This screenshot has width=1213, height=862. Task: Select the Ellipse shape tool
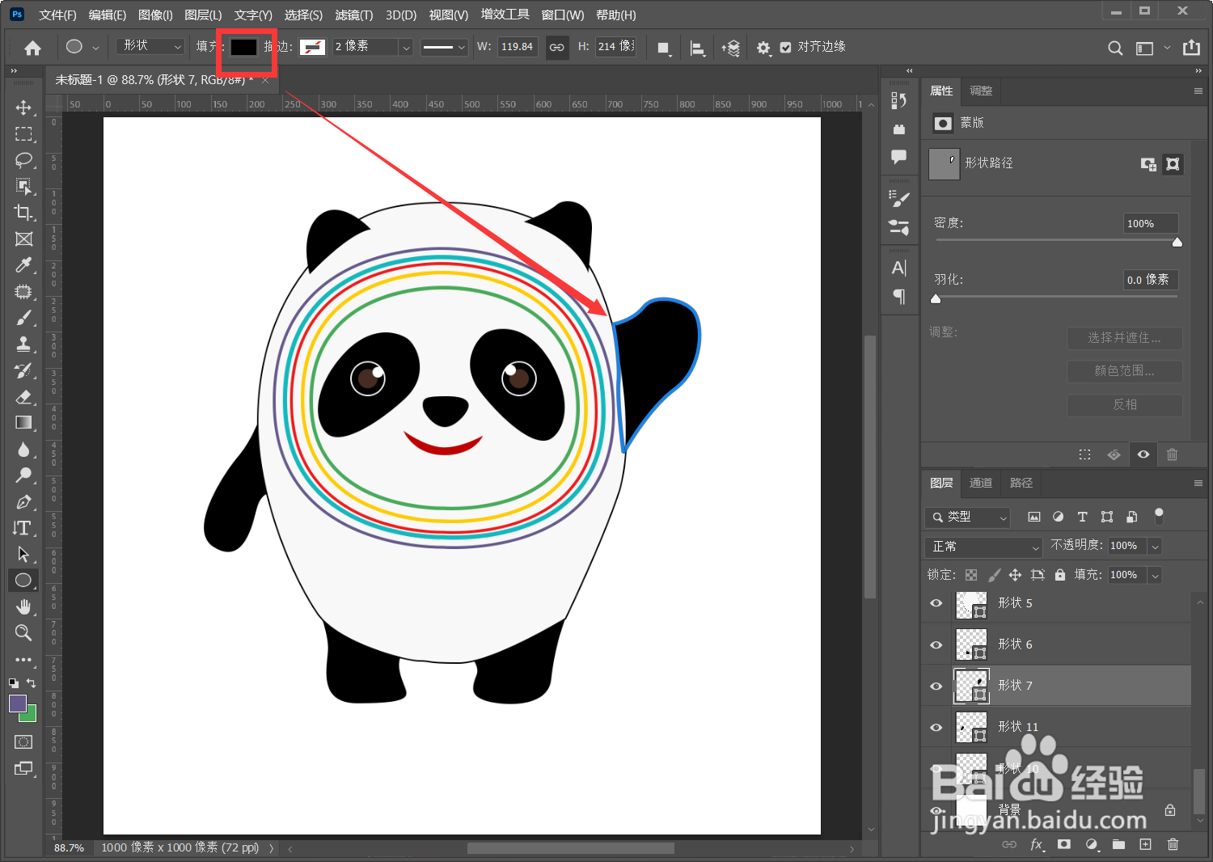(23, 581)
